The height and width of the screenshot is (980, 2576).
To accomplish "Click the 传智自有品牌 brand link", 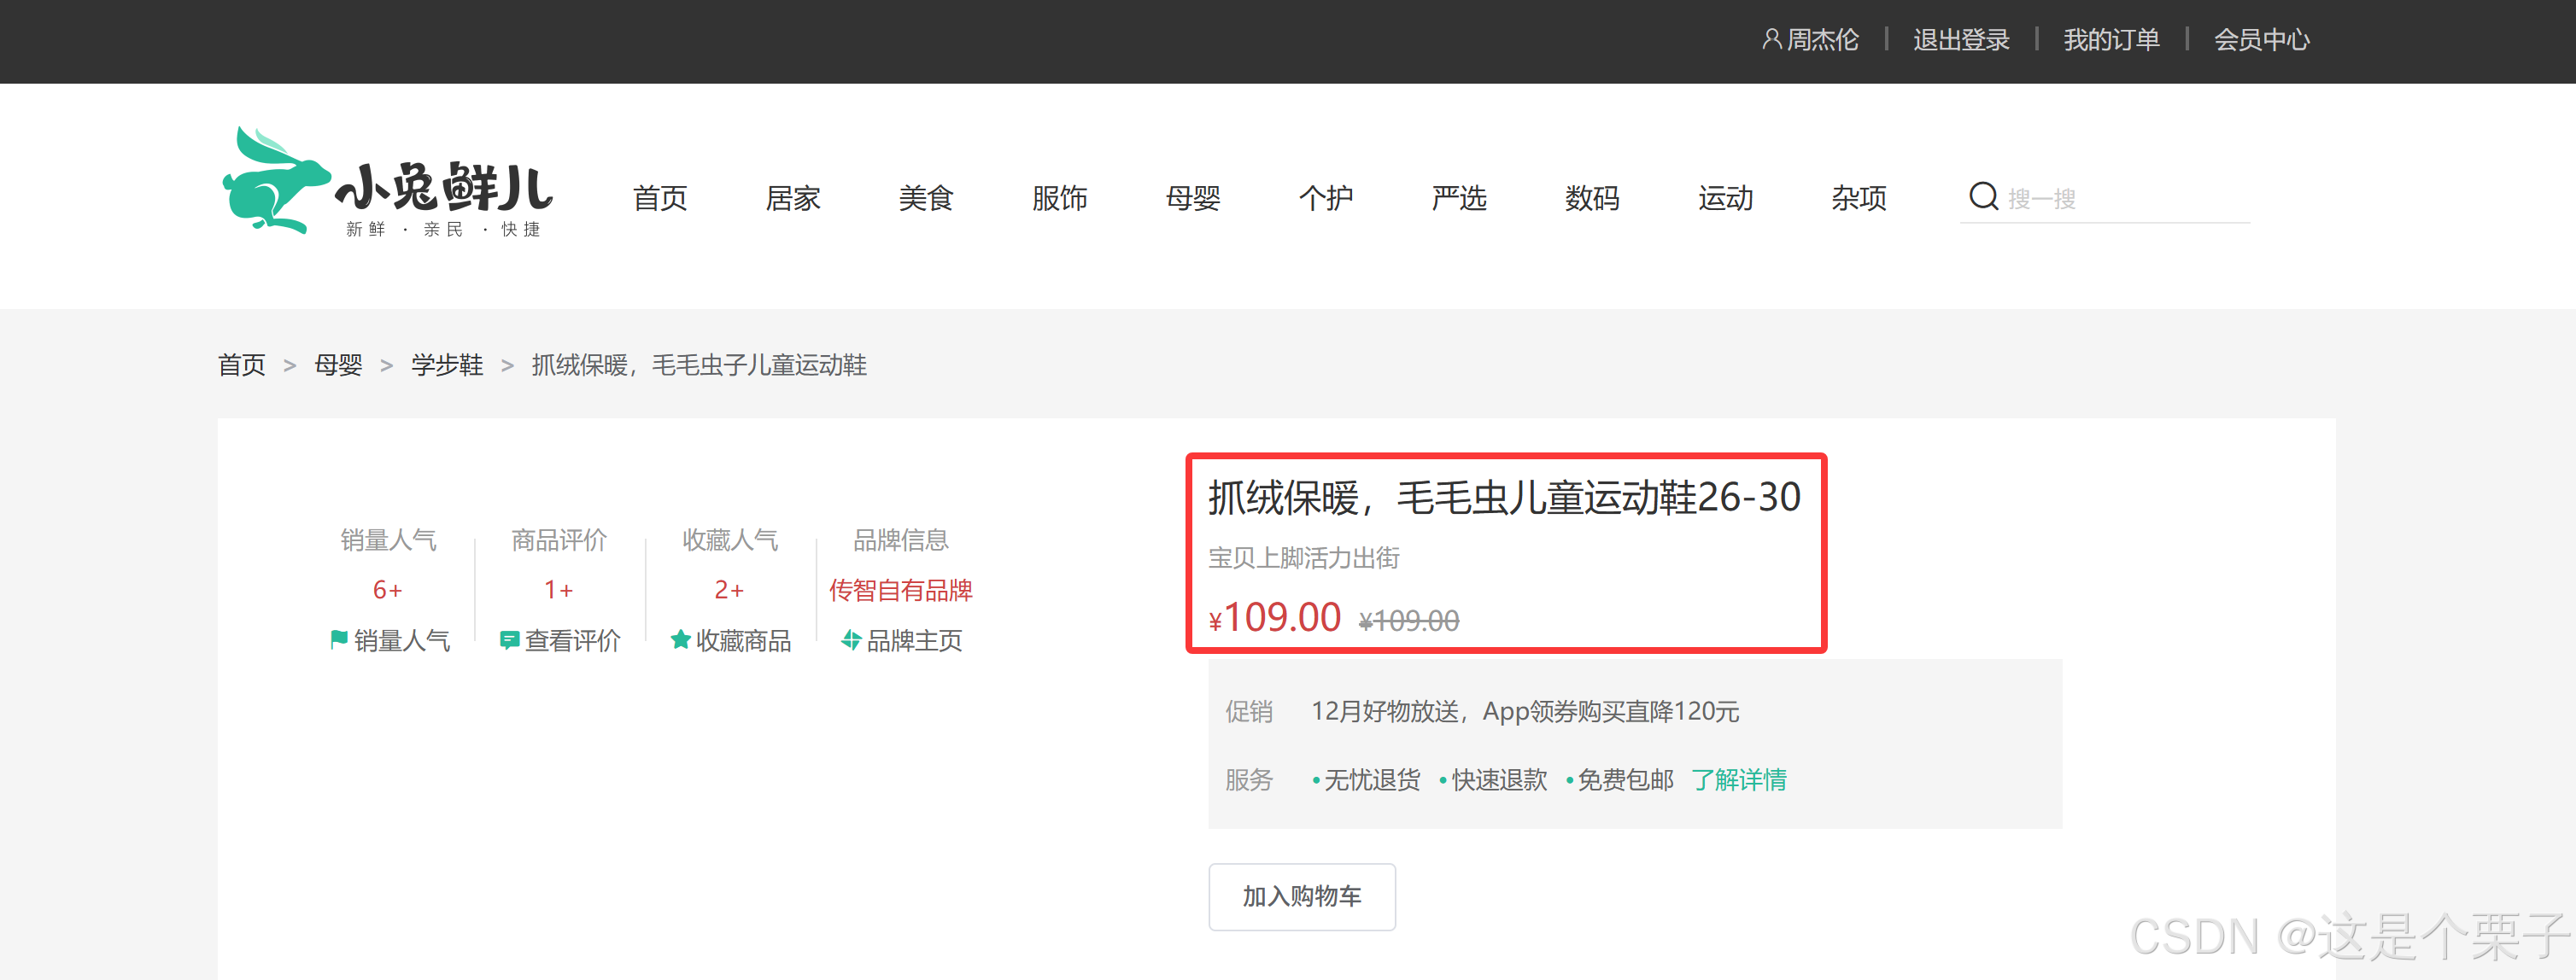I will coord(900,591).
